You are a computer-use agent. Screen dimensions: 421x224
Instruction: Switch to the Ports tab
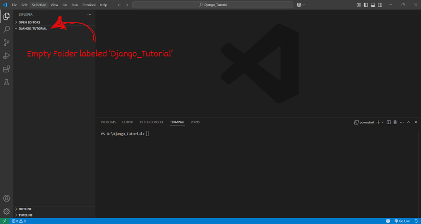point(195,122)
